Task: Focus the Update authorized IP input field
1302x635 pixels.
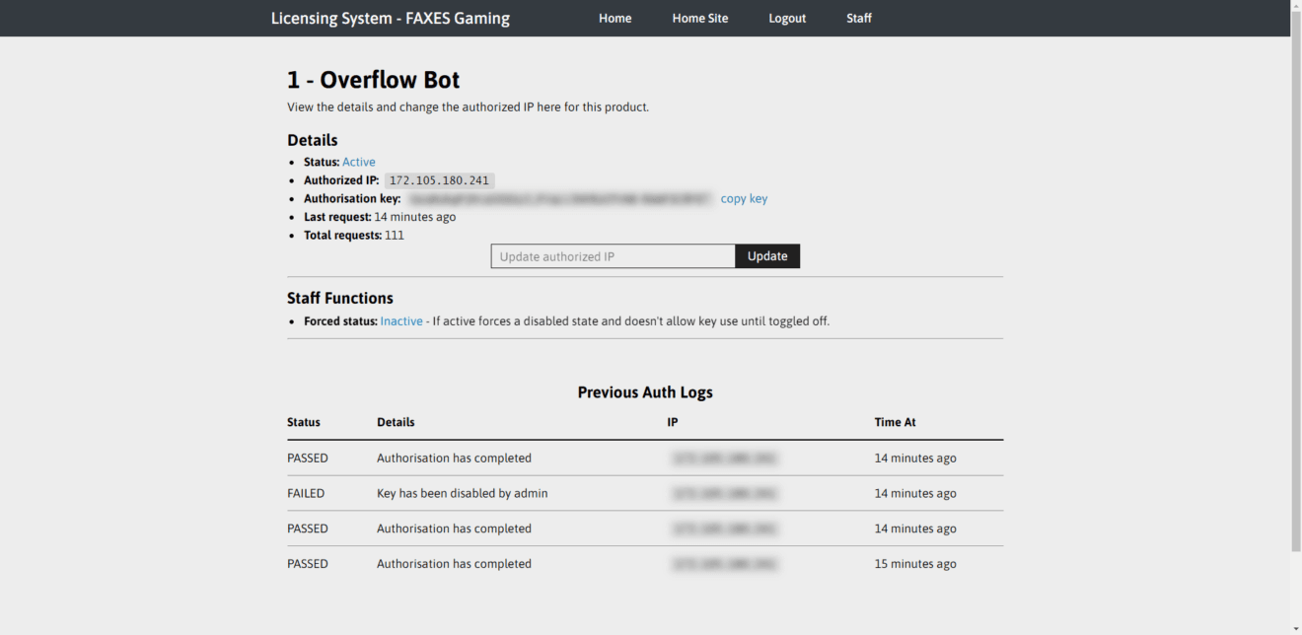Action: pyautogui.click(x=612, y=255)
